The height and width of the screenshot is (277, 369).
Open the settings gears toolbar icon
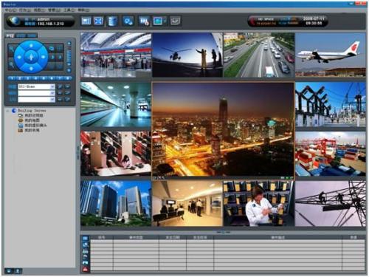(128, 21)
